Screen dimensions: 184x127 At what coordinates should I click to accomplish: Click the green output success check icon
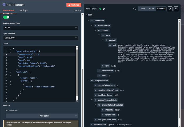(x=100, y=9)
